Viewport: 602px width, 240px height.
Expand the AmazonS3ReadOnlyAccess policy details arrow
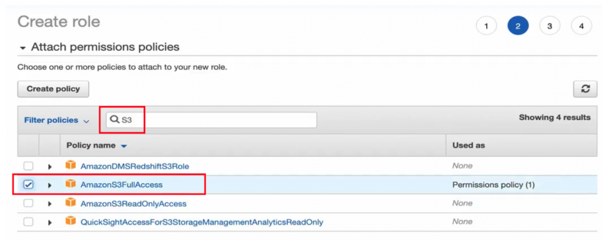49,204
